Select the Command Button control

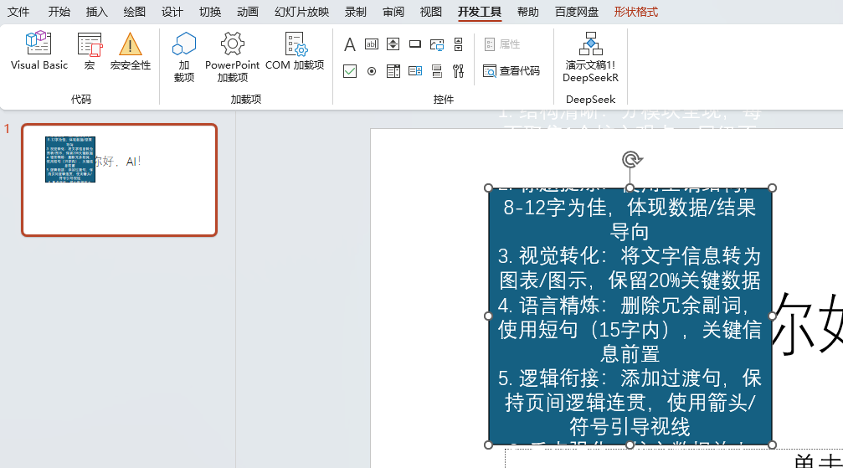click(415, 44)
